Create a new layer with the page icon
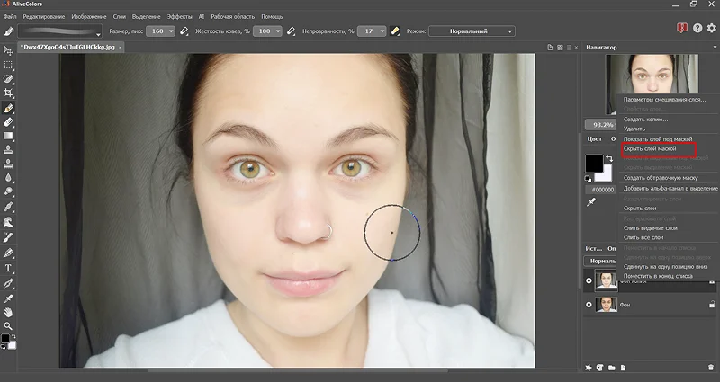This screenshot has height=382, width=720. pos(623,368)
